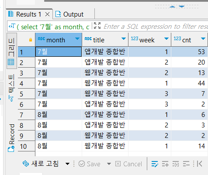Click the Save button
Image resolution: width=208 pixels, height=175 pixels.
(90, 164)
